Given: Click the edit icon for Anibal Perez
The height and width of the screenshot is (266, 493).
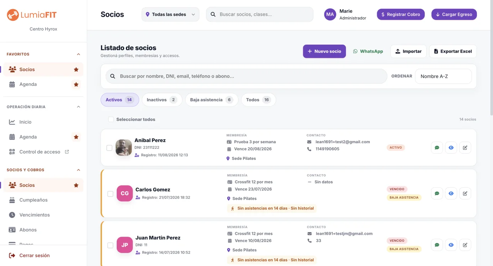Looking at the screenshot, I should click(x=465, y=147).
